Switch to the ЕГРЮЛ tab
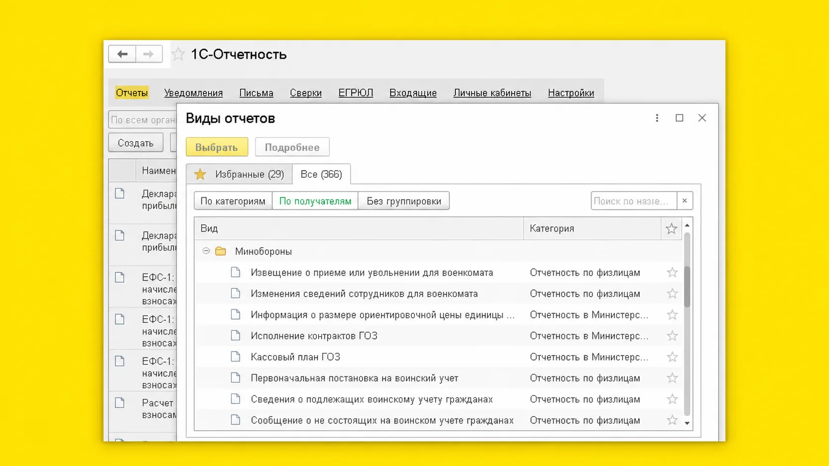 tap(355, 93)
